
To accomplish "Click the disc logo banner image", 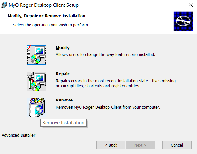I will point(183,21).
